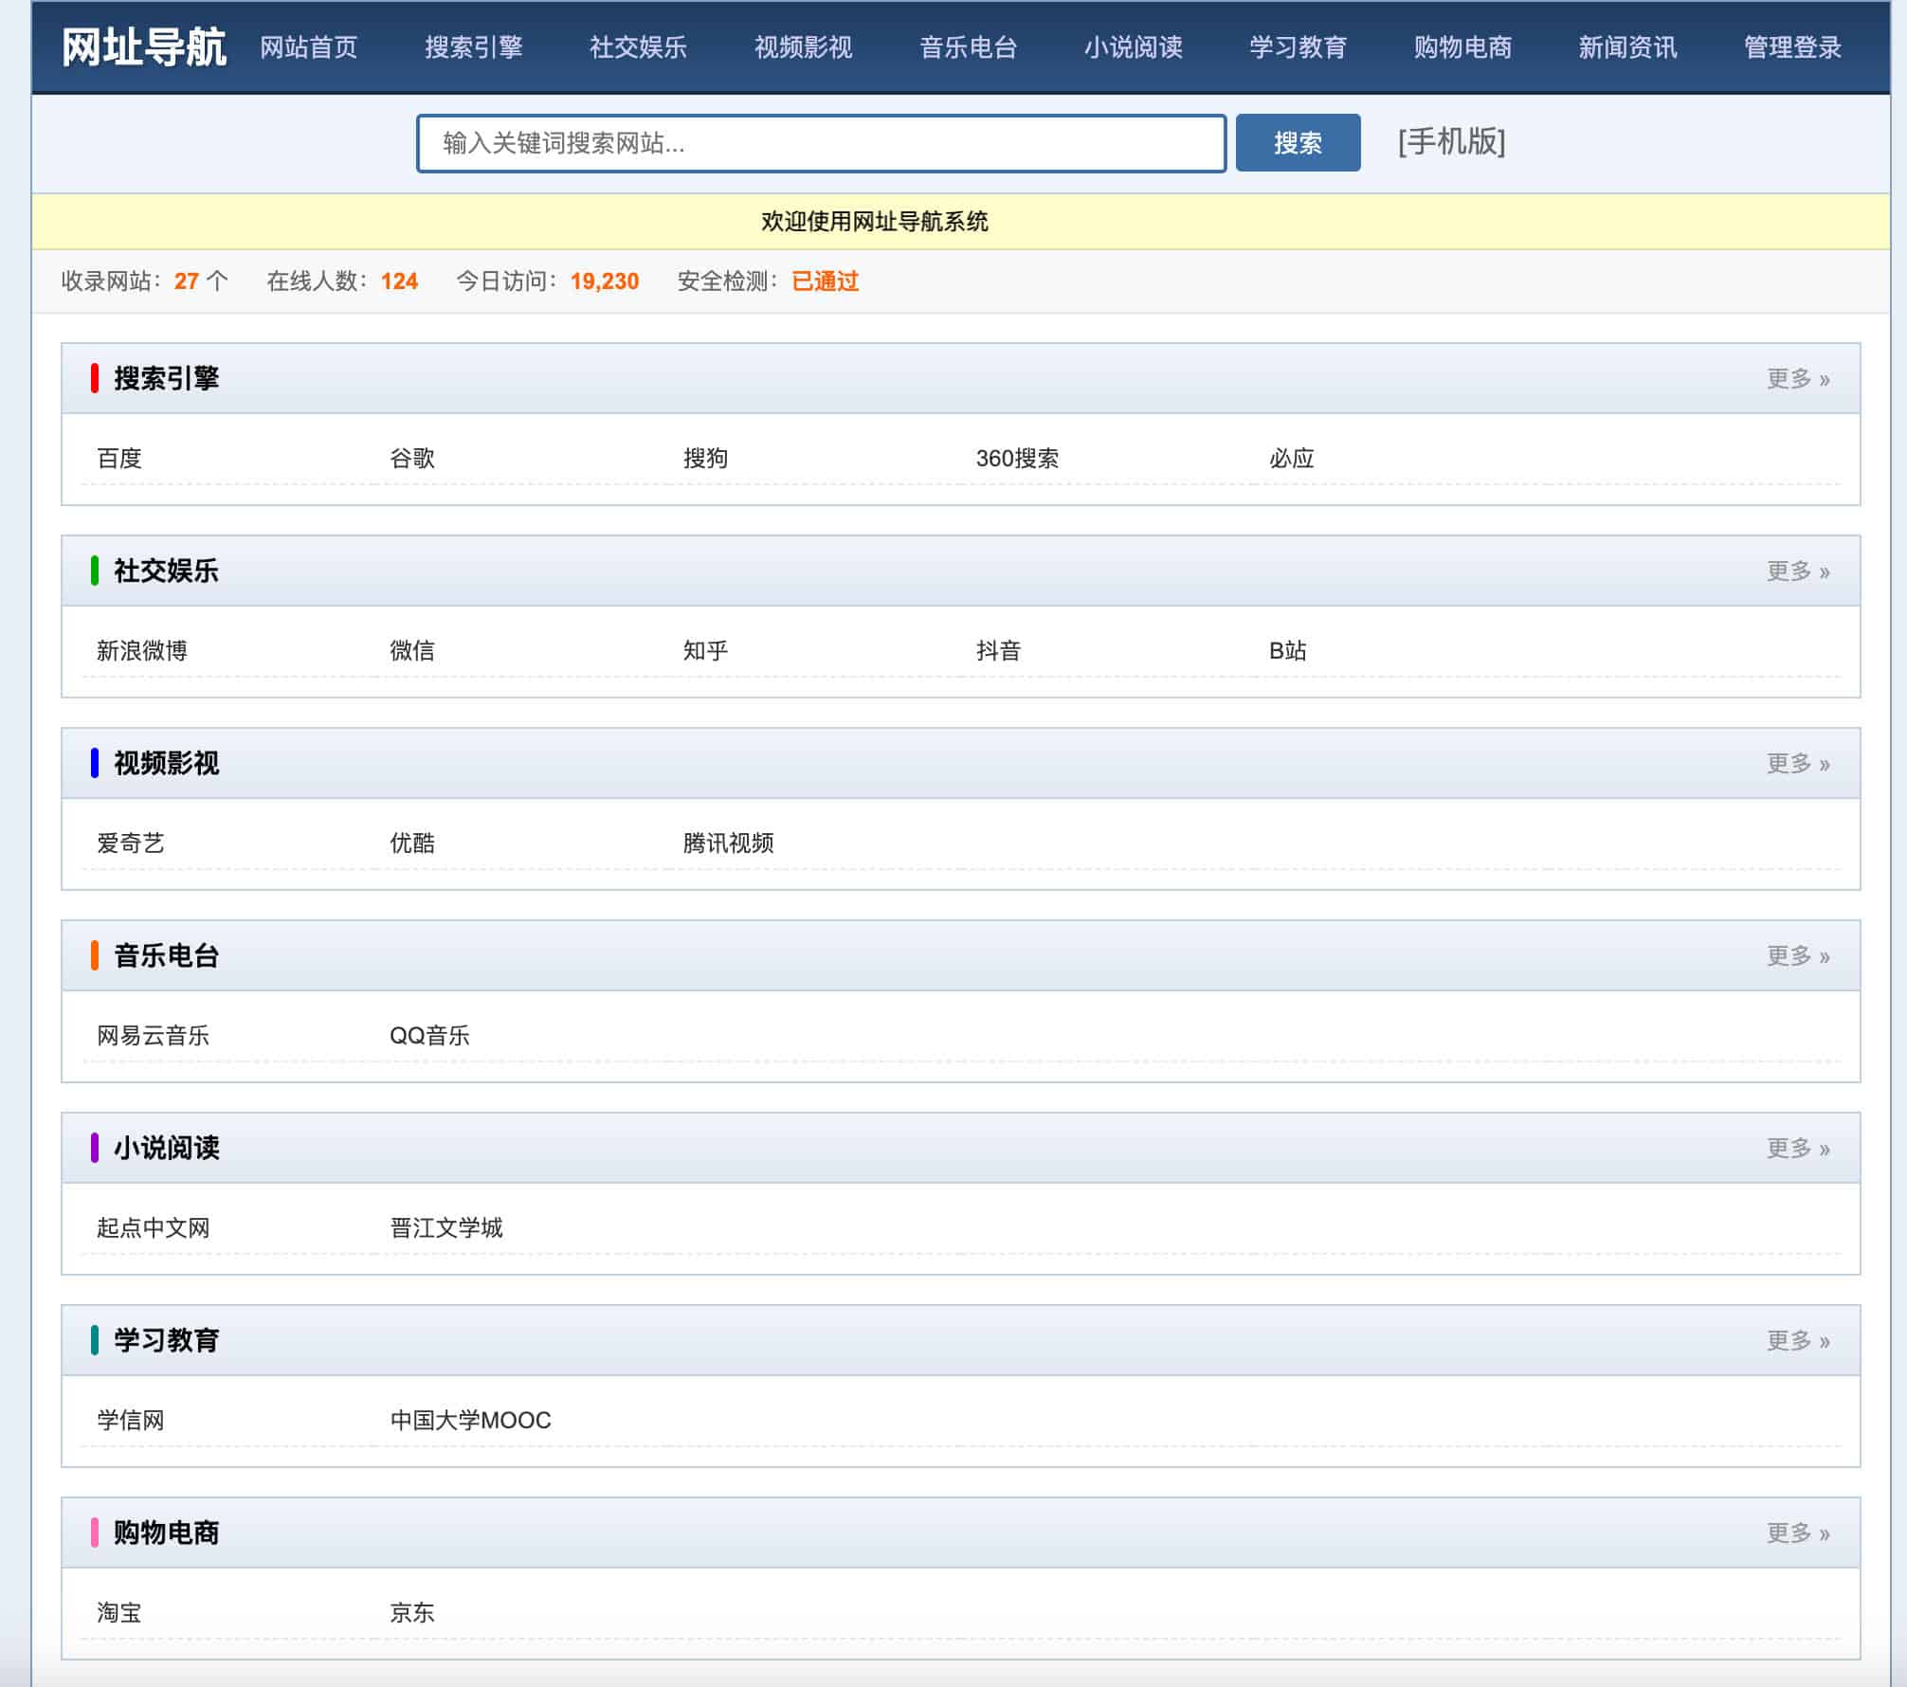1907x1687 pixels.
Task: Open 音乐电台 in the top navigation bar
Action: click(969, 47)
